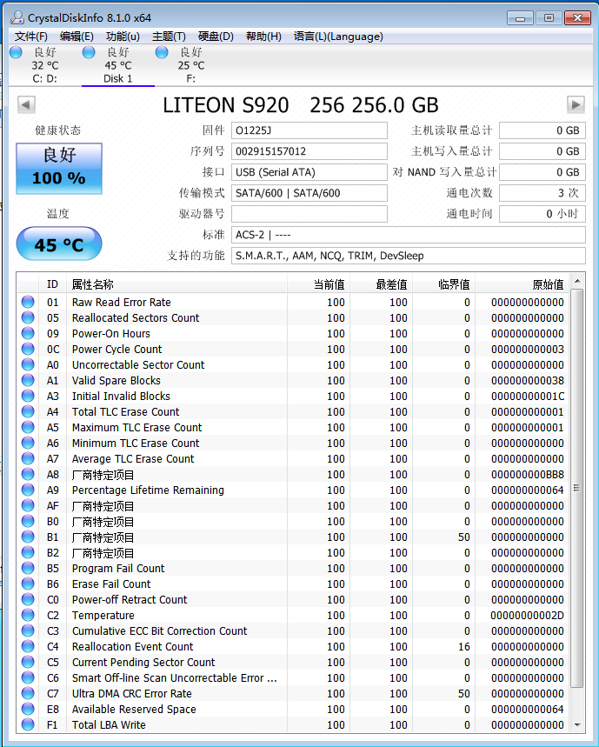
Task: Click raw value 000000000BB8 in A8 row
Action: [528, 475]
